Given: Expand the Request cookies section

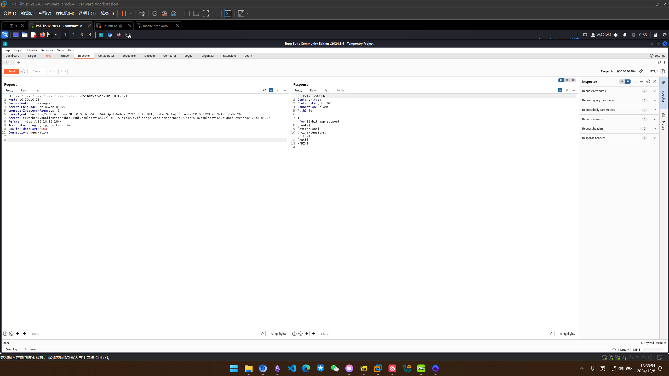Looking at the screenshot, I should coord(654,119).
